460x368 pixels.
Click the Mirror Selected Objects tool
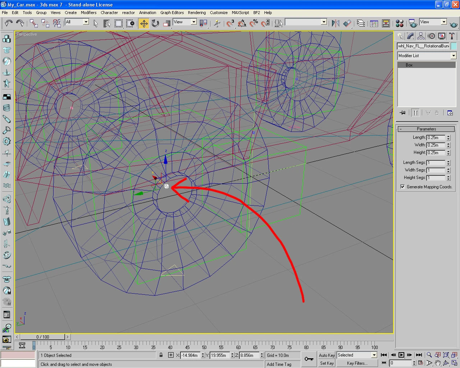tap(335, 24)
